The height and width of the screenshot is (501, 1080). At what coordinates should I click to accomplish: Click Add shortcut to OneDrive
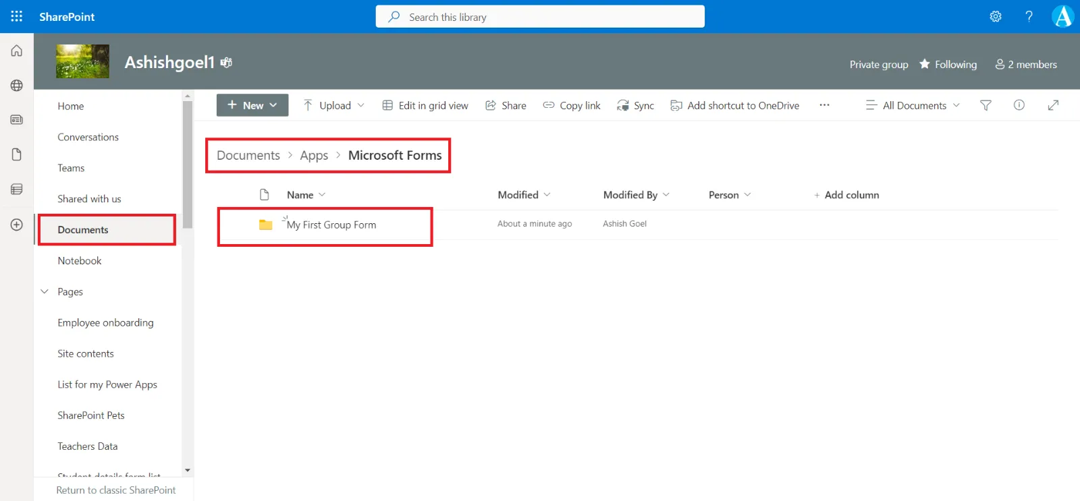[x=734, y=105]
